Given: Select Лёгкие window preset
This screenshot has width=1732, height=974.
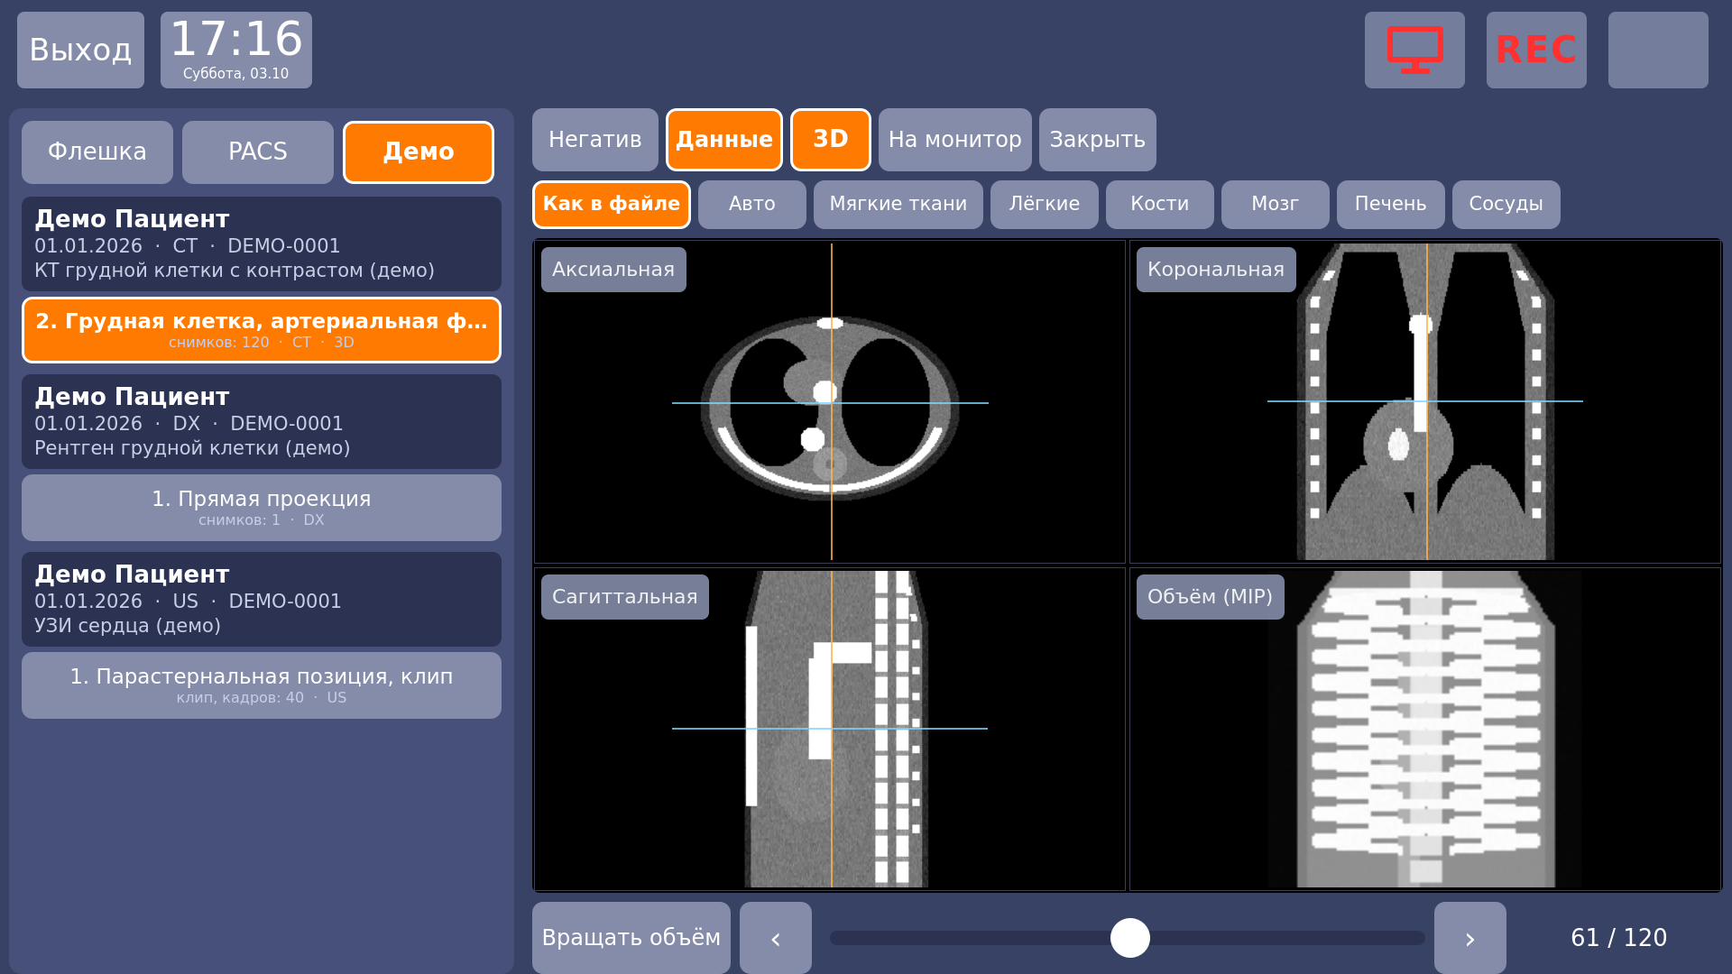Looking at the screenshot, I should pos(1045,205).
